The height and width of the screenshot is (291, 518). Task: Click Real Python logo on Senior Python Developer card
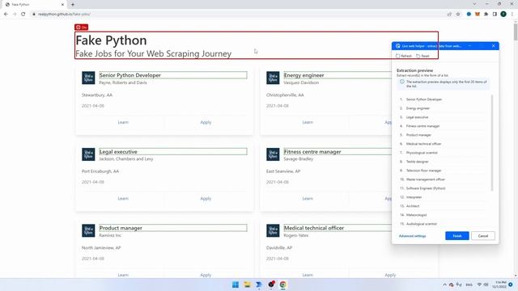pos(88,78)
